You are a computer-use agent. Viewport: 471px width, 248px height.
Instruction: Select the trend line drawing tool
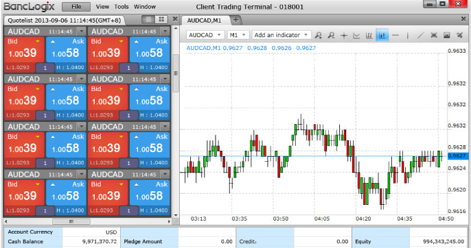tap(420, 36)
